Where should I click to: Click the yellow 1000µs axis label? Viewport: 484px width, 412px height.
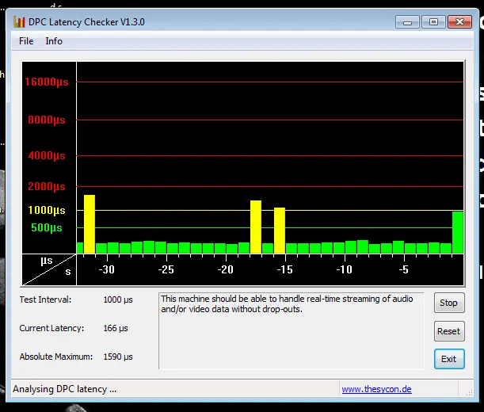[x=47, y=210]
